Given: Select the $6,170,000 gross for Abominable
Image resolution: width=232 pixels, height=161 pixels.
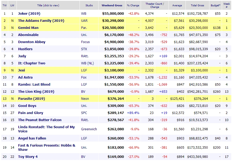Looking at the screenshot, I should tap(114, 35).
